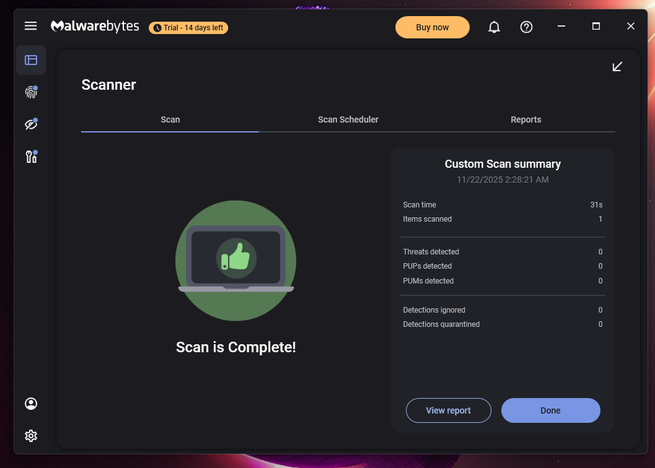655x468 pixels.
Task: Click the scan date 11/22/2025 2:28:21 AM
Action: coord(503,180)
